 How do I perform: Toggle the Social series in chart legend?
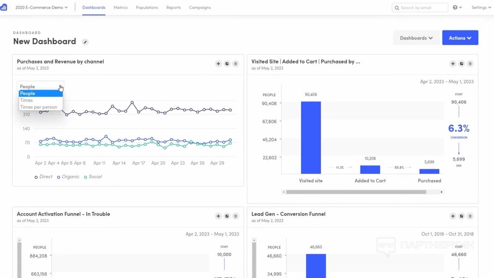click(x=93, y=177)
